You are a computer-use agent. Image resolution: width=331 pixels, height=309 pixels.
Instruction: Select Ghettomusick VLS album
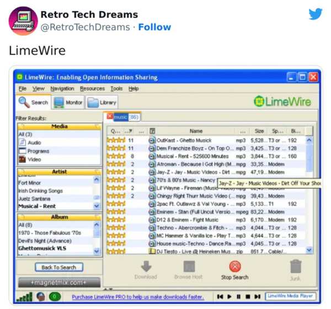42,248
